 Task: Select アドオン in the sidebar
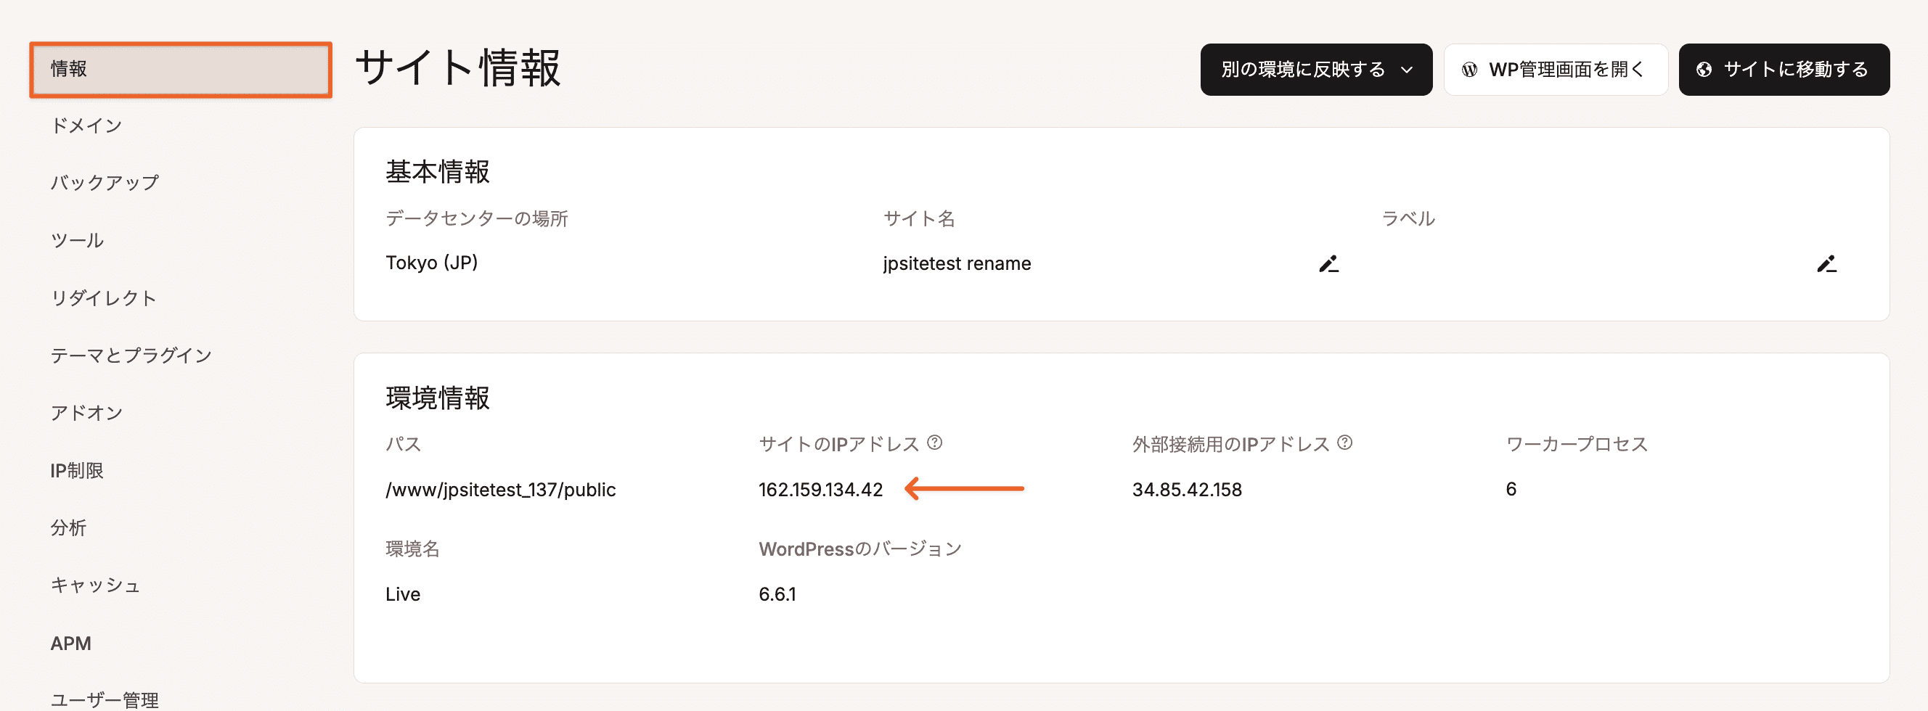coord(87,412)
